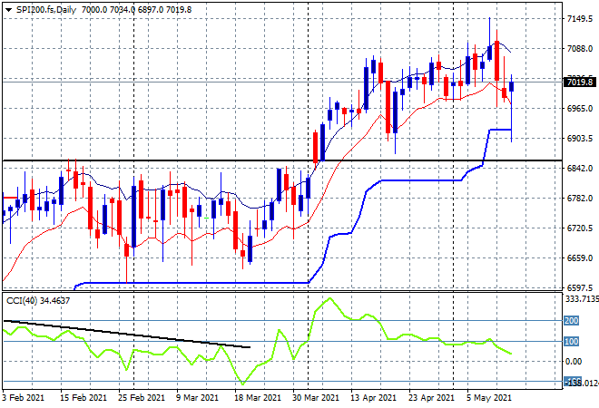Click the CCI 200 level label
Image resolution: width=599 pixels, height=408 pixels.
click(572, 321)
